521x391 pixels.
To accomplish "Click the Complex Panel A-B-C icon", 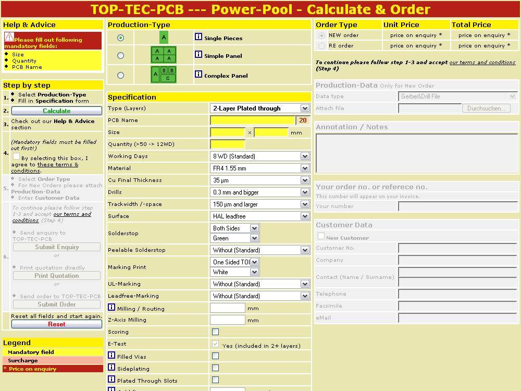I will [164, 75].
